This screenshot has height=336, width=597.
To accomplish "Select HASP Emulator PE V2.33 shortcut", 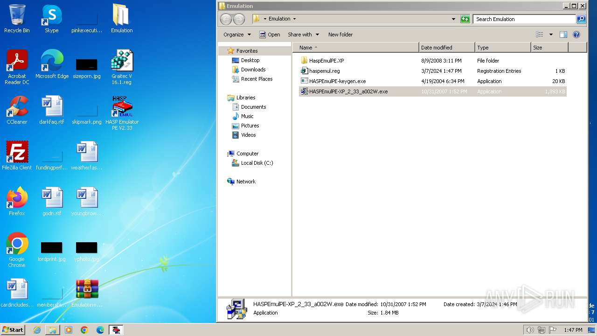I will 122,113.
